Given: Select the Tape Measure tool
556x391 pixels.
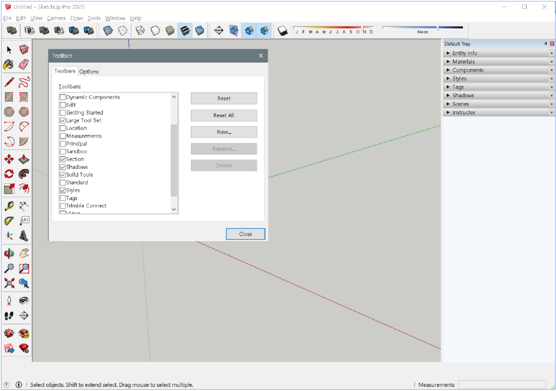Looking at the screenshot, I should (x=9, y=206).
